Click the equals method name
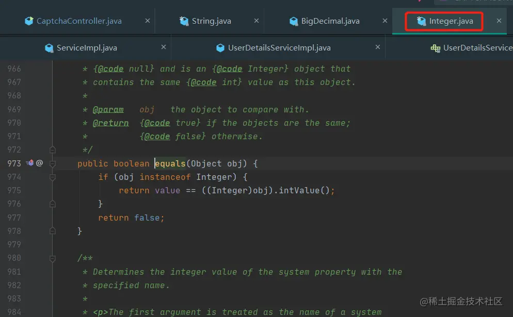Viewport: 513px width, 317px height. point(170,163)
